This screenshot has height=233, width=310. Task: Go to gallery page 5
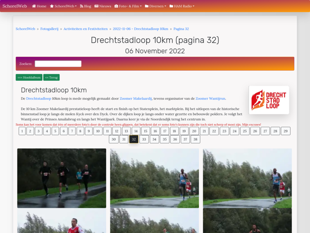coord(55,131)
